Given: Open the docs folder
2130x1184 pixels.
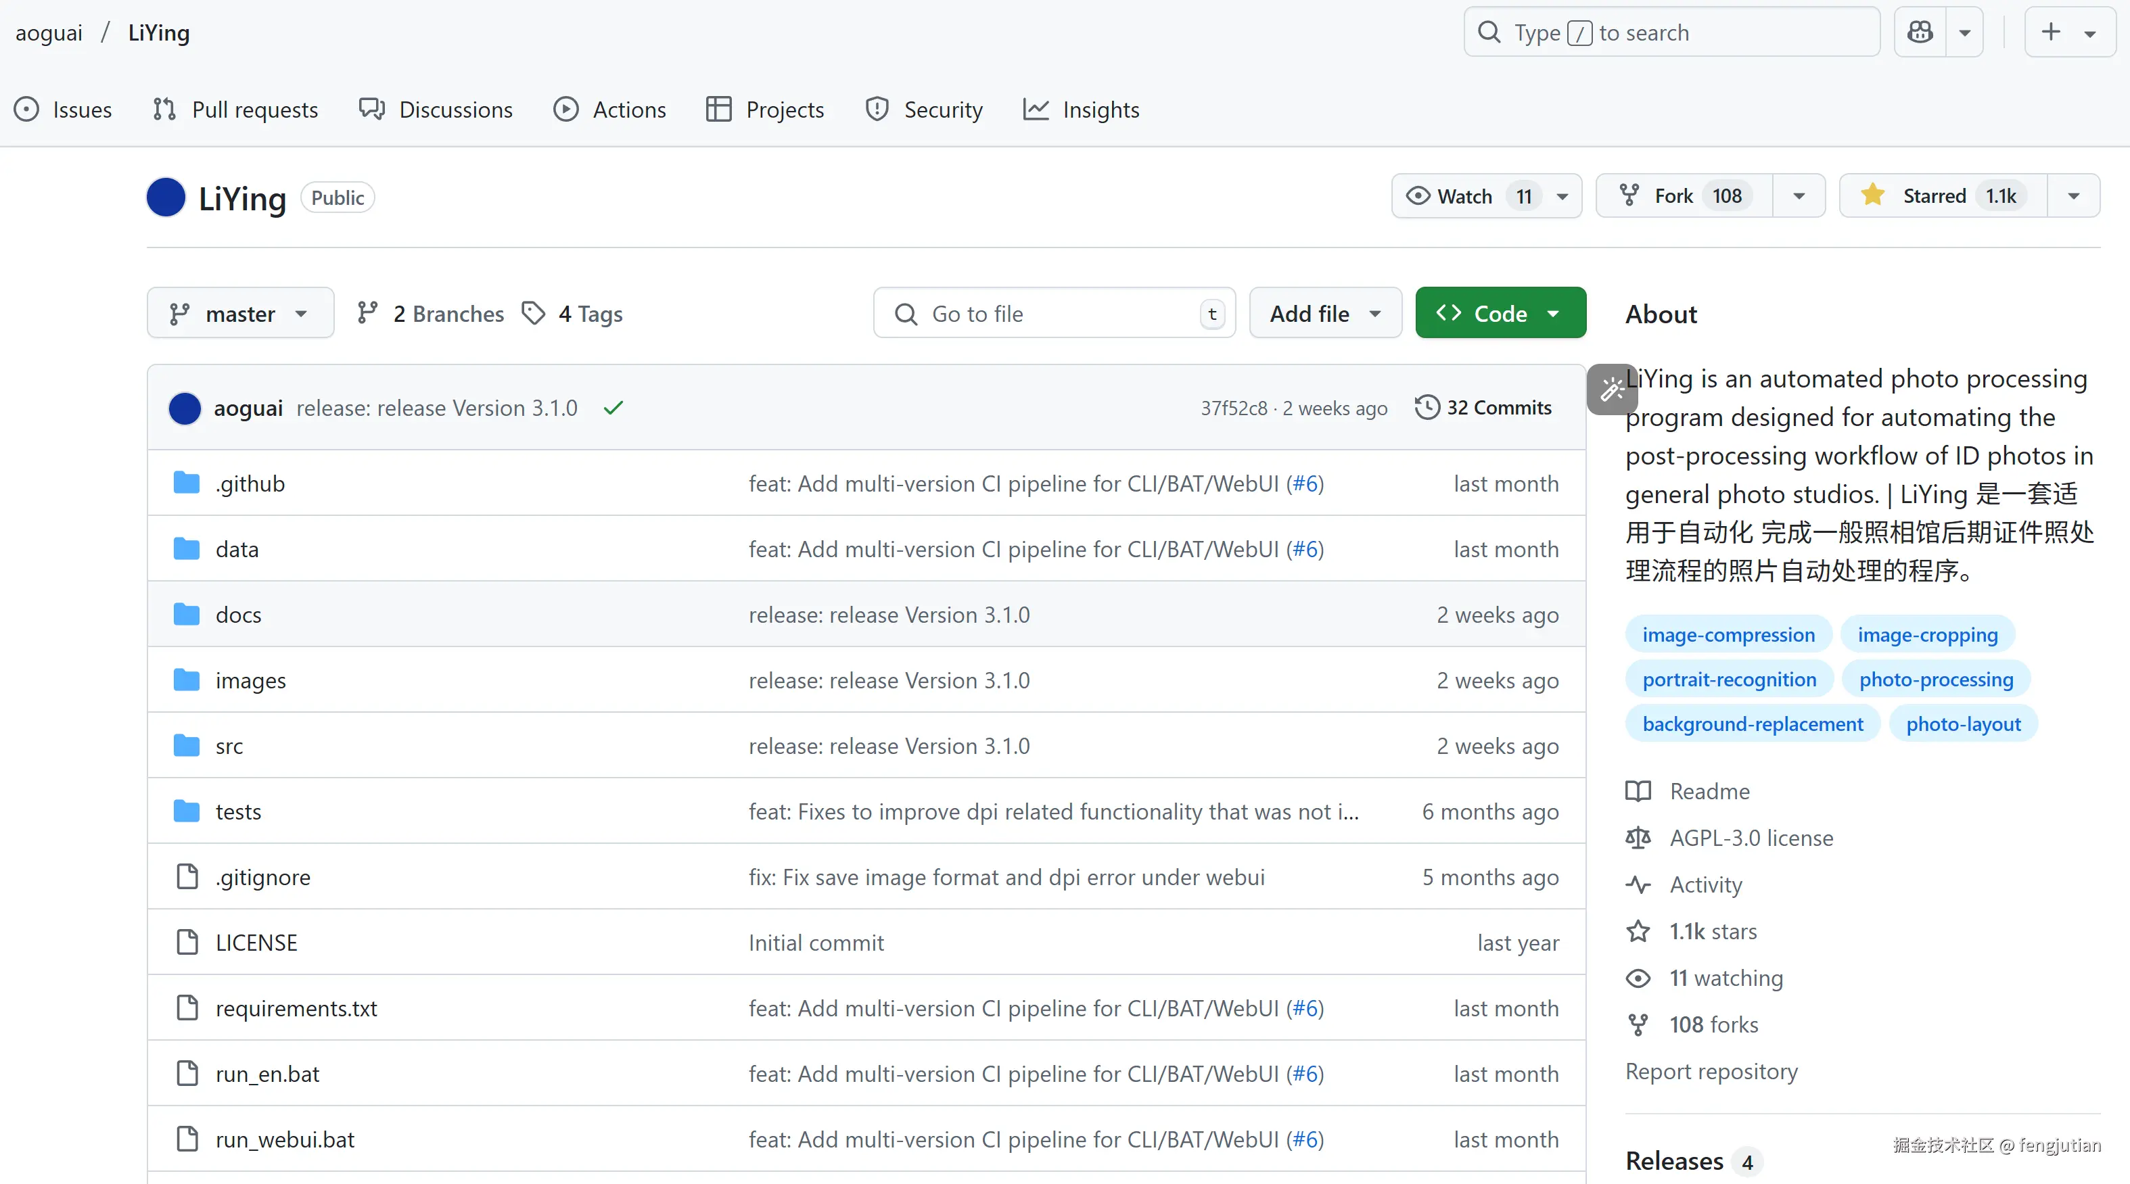Looking at the screenshot, I should 238,615.
